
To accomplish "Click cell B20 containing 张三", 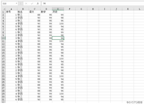I will pyautogui.click(x=23, y=67).
